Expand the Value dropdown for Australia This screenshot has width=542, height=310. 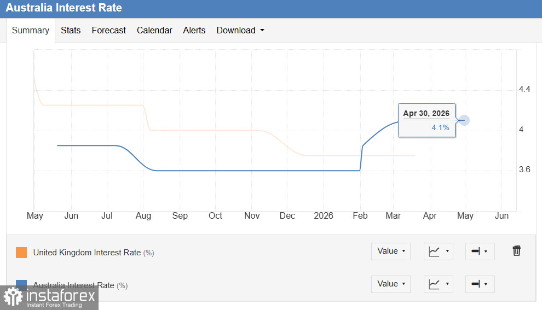click(x=390, y=284)
